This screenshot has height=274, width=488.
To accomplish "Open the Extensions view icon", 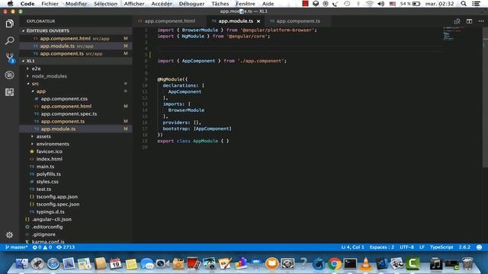I will pyautogui.click(x=10, y=92).
